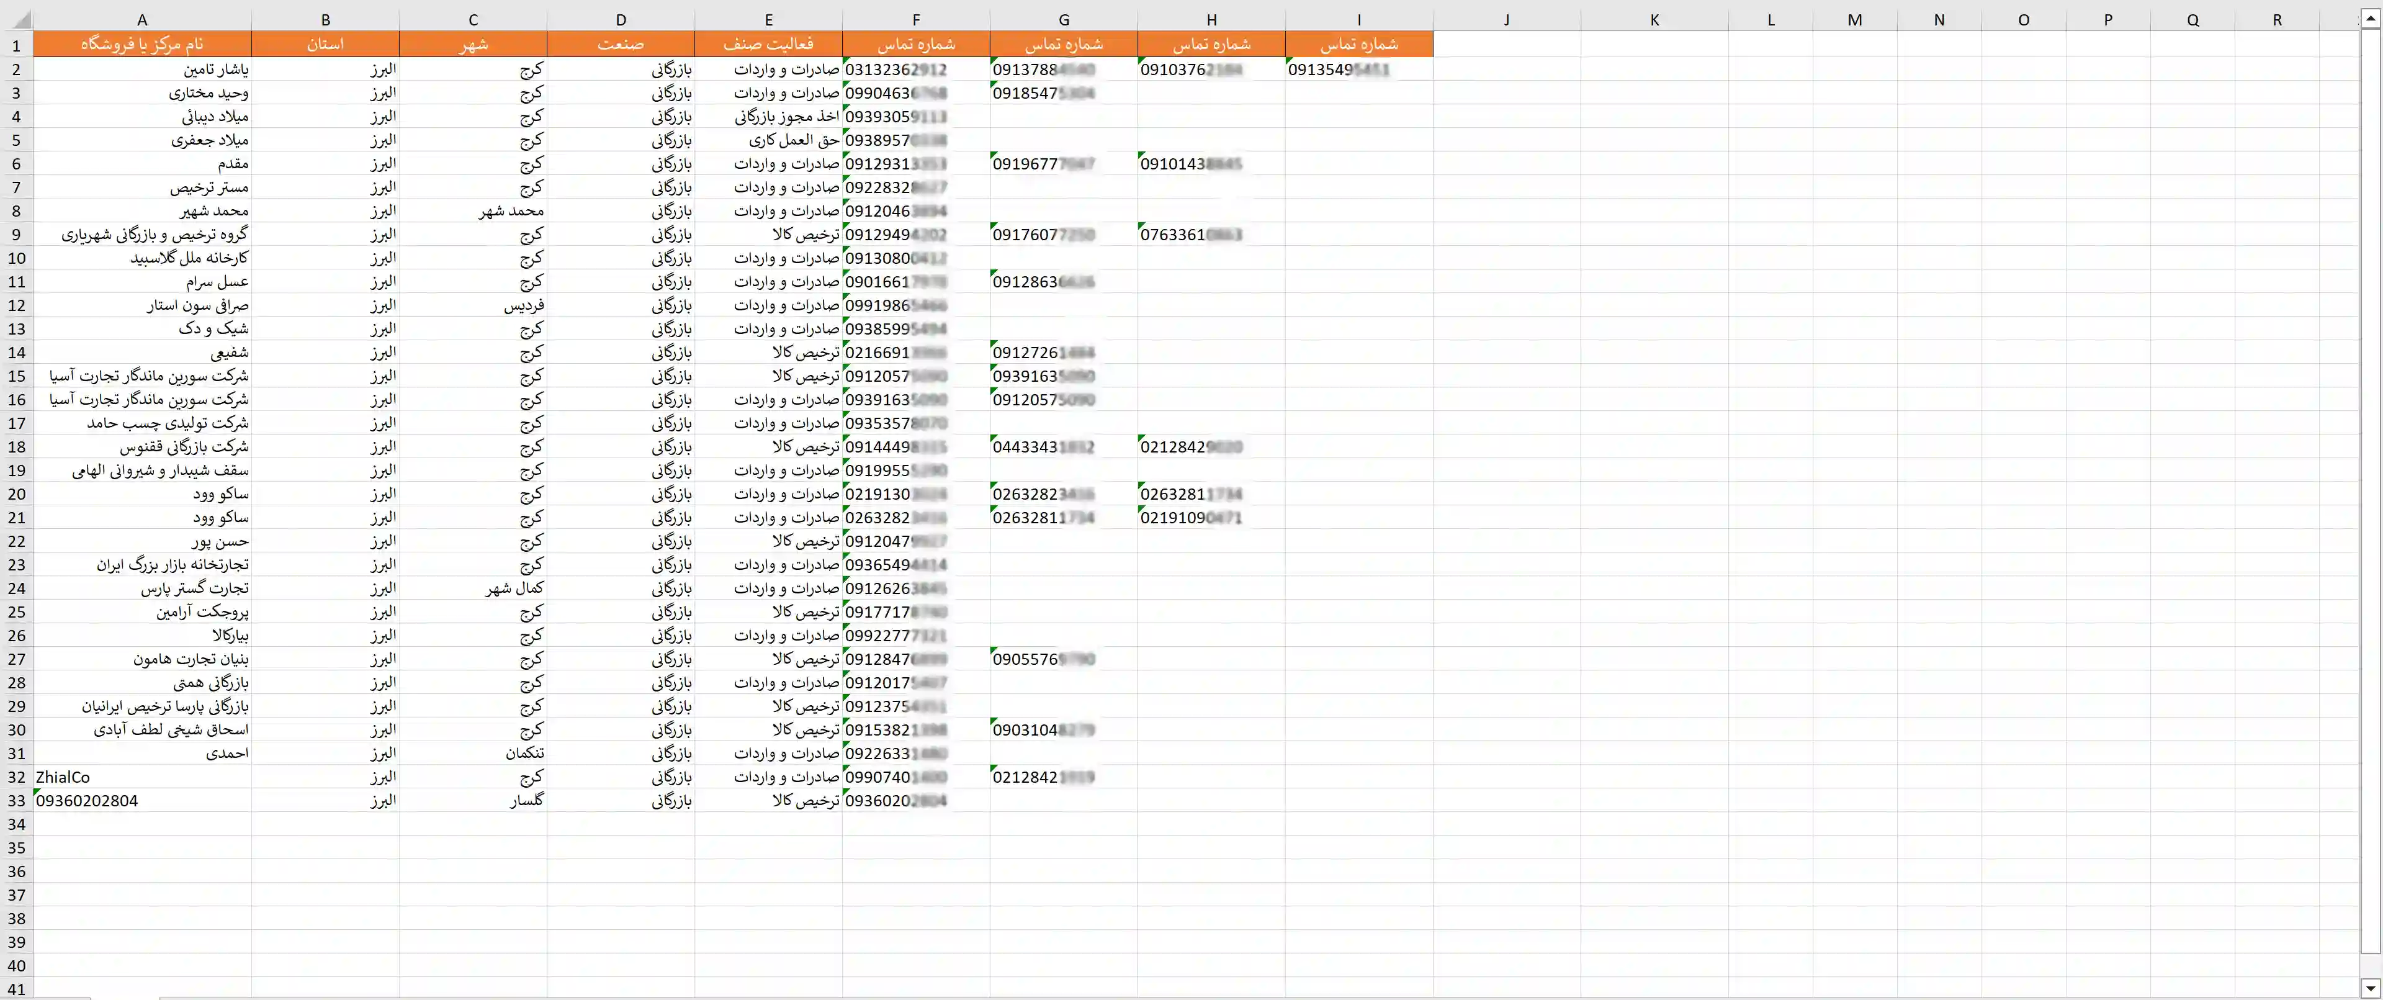Select cell 'اخذ مجوز بازرگانی'
Viewport: 2383px width, 1000px height.
click(x=768, y=117)
